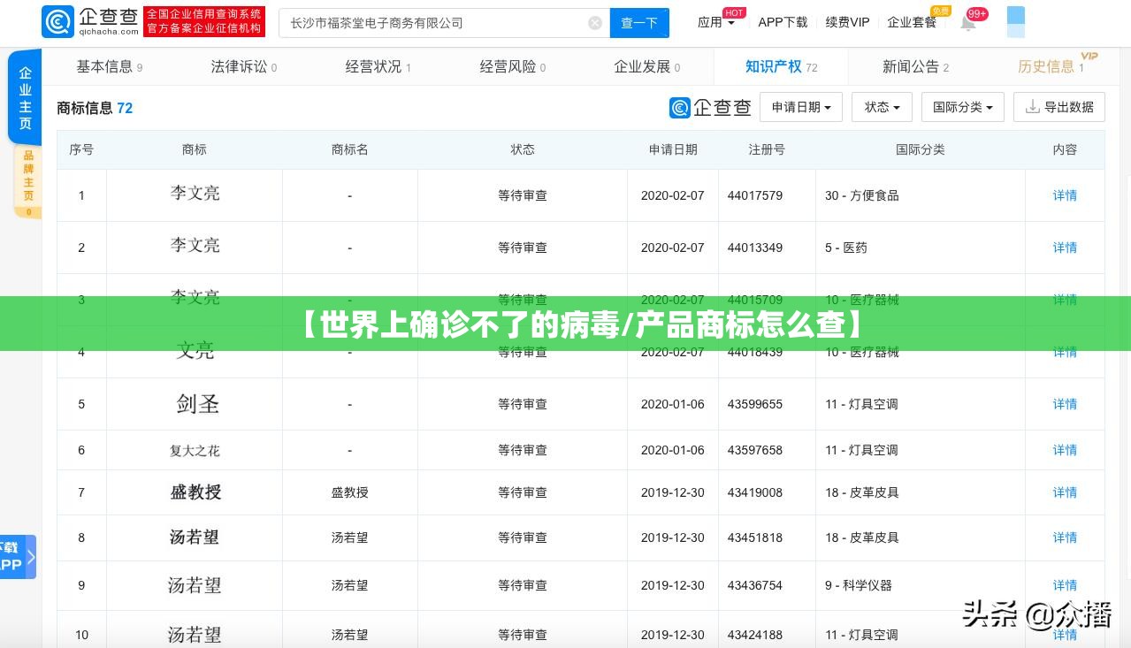Switch to the 基本信息 tab
Image resolution: width=1131 pixels, height=648 pixels.
coord(109,66)
